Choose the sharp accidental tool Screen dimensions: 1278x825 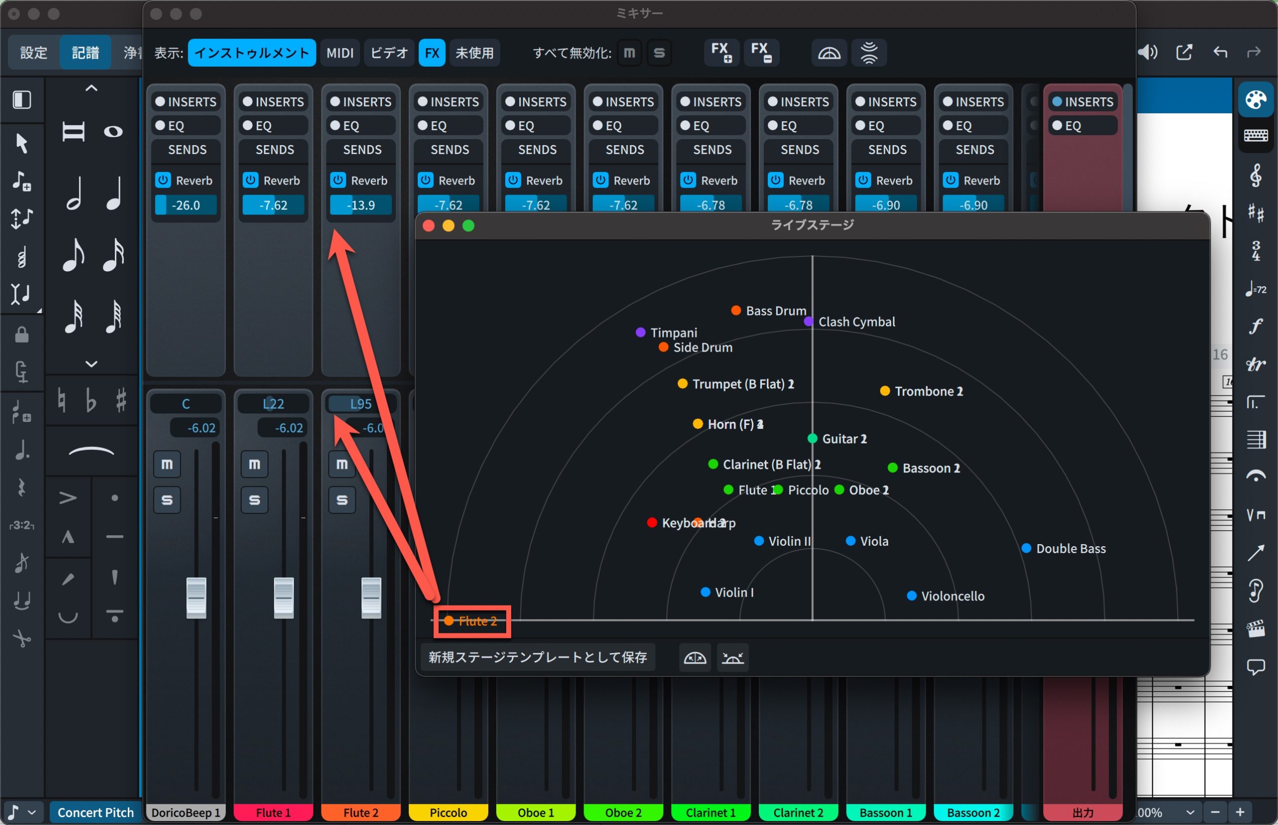click(x=121, y=400)
